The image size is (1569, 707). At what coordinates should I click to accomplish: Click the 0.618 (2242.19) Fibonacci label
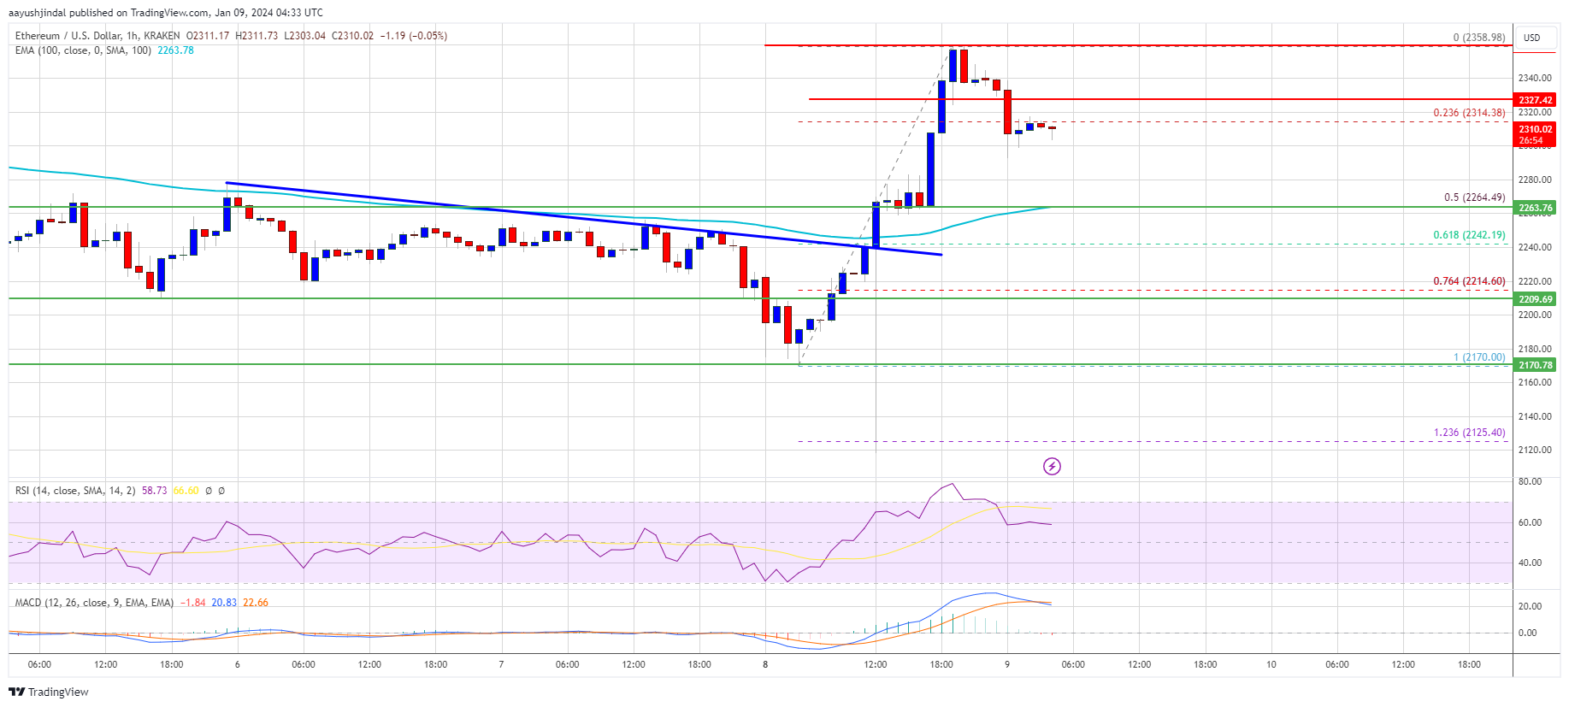[1468, 235]
